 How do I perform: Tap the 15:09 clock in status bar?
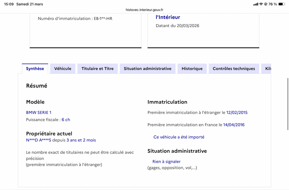[x=10, y=4]
